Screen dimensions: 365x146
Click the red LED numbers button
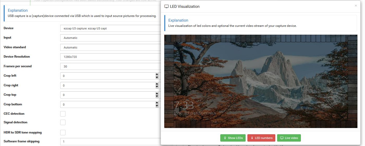(x=261, y=138)
